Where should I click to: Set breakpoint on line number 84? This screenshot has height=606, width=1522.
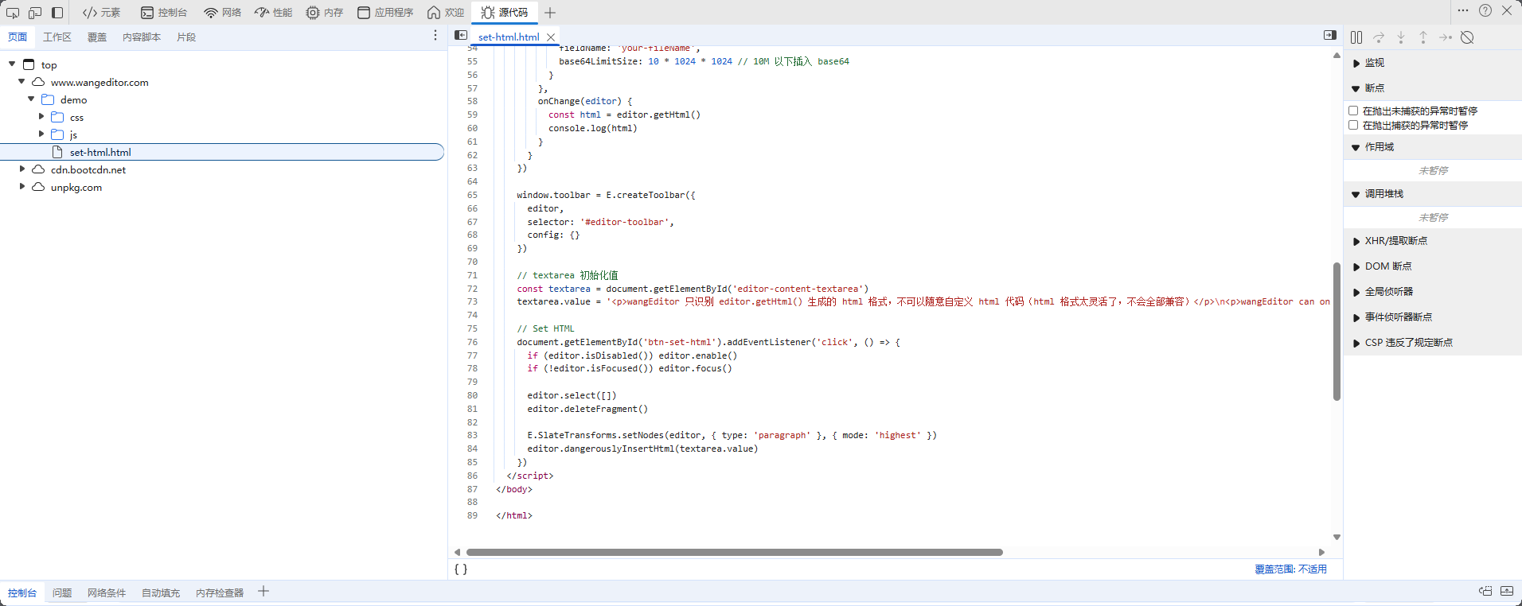click(x=472, y=449)
